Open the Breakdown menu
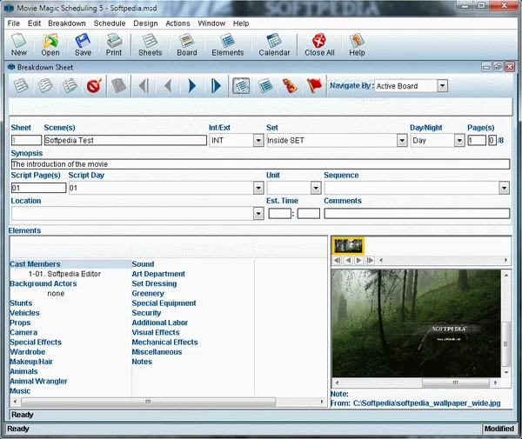This screenshot has width=522, height=439. [67, 23]
